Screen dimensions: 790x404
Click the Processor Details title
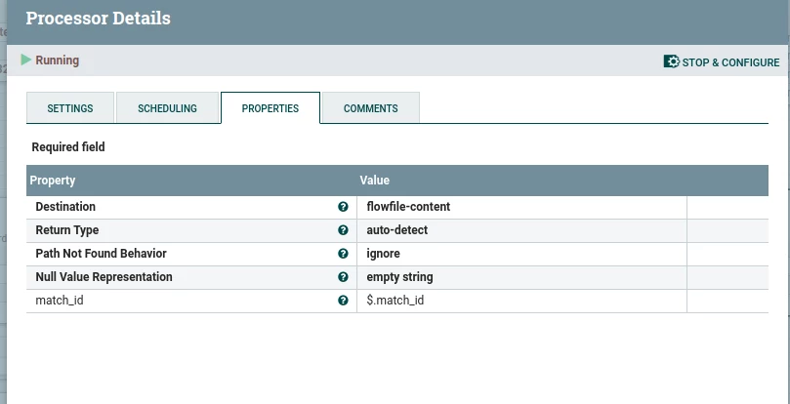[x=99, y=19]
